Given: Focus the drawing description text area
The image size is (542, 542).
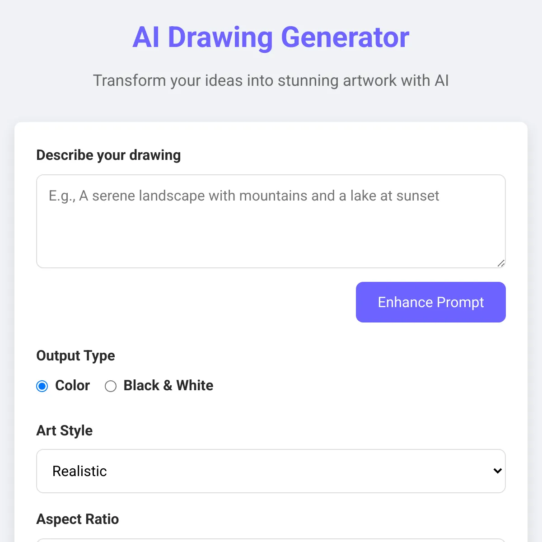Looking at the screenshot, I should point(271,221).
